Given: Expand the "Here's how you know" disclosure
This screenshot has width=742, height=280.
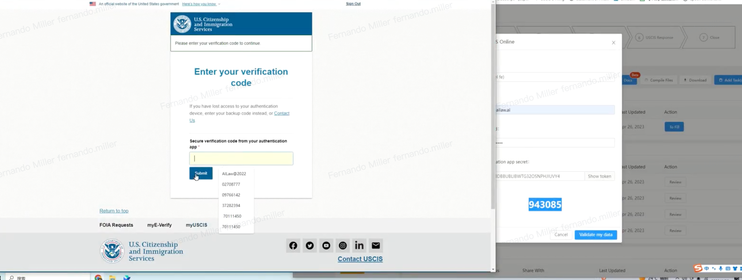Looking at the screenshot, I should [x=201, y=4].
